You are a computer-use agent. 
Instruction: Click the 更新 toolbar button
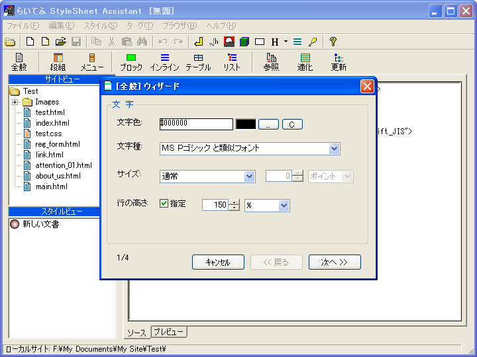click(x=339, y=62)
